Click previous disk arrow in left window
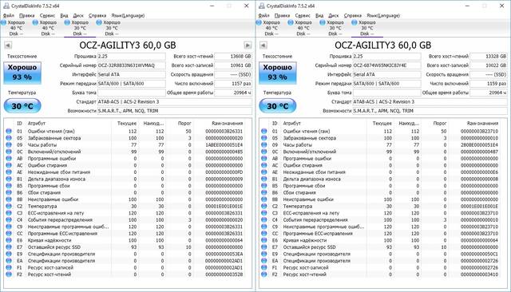The width and height of the screenshot is (511, 292). coord(8,45)
